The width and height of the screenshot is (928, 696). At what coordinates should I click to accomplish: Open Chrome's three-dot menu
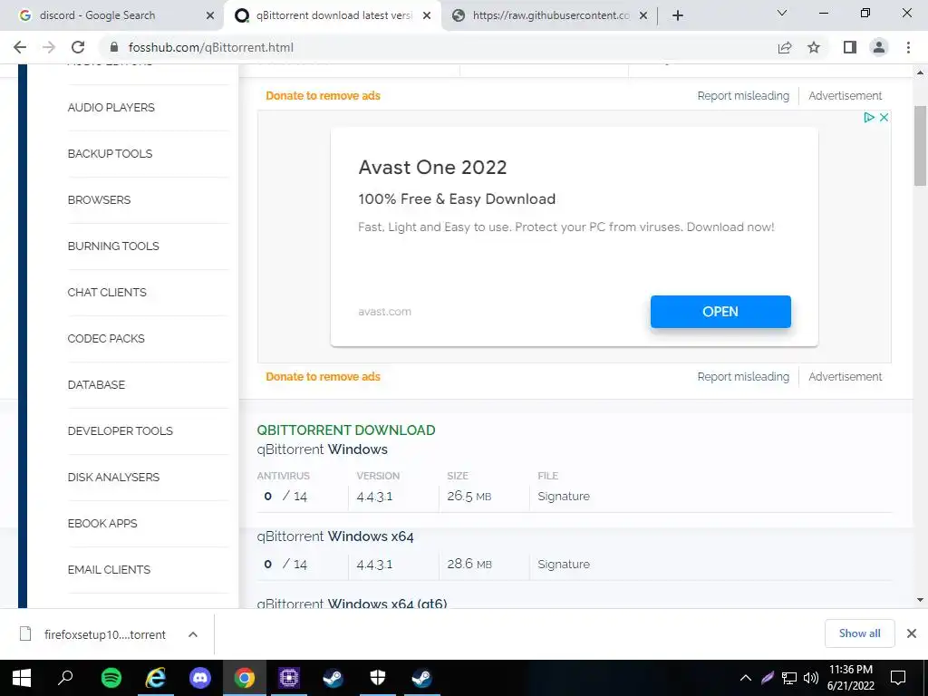tap(908, 47)
